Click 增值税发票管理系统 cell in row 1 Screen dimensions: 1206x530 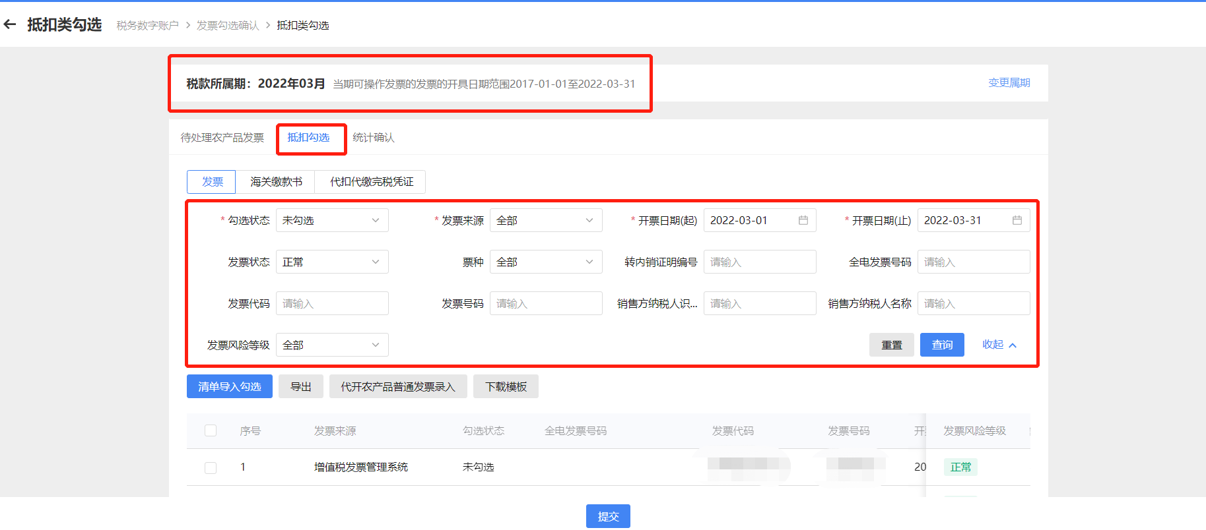361,467
